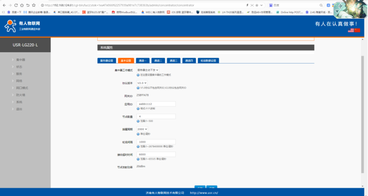Click the browser refresh icon
The image size is (368, 196).
16,5
